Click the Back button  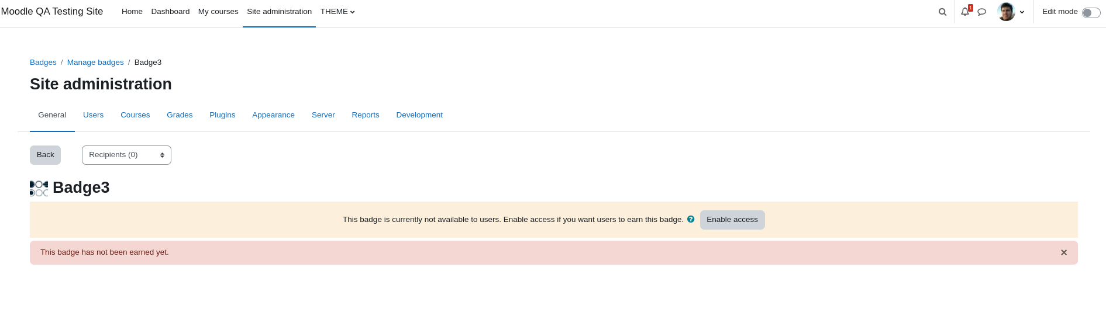tap(45, 155)
